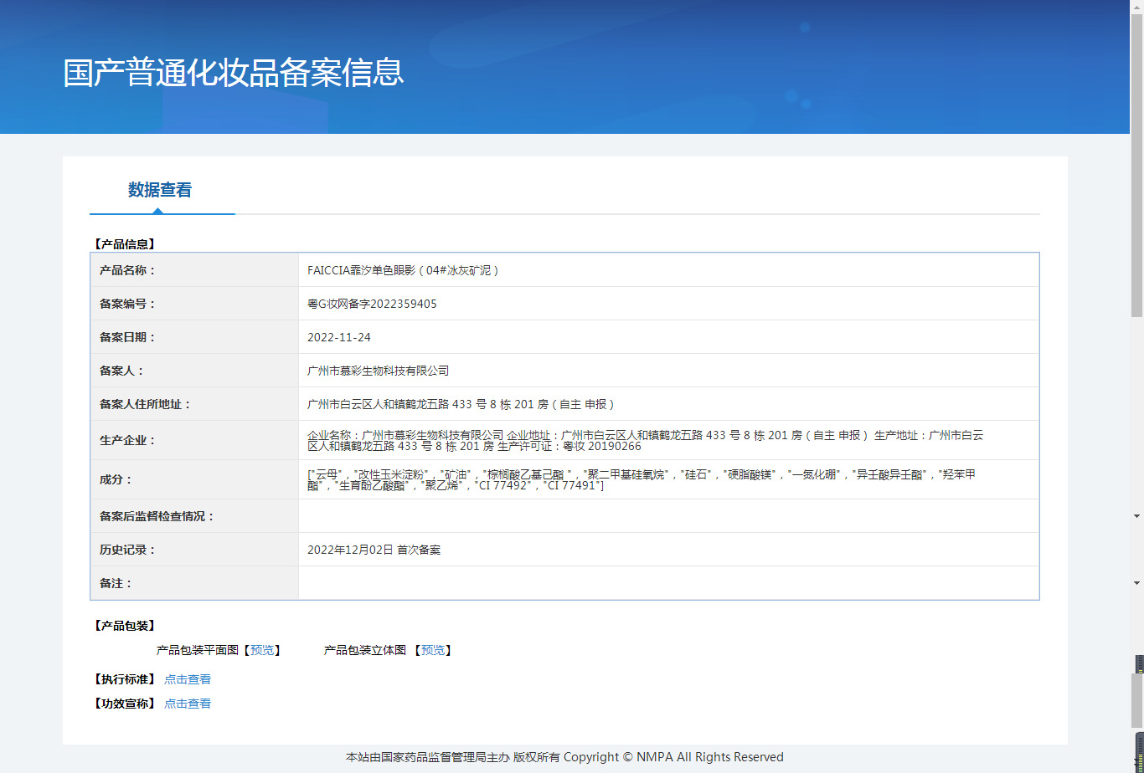Click product name FAICCIA霏汐单色眼影 value
Viewport: 1144px width, 773px height.
[x=404, y=270]
